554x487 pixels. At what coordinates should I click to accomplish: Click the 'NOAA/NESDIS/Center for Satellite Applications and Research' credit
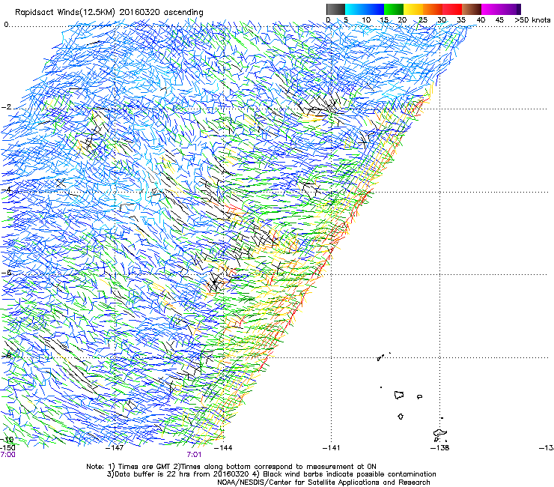(x=323, y=483)
